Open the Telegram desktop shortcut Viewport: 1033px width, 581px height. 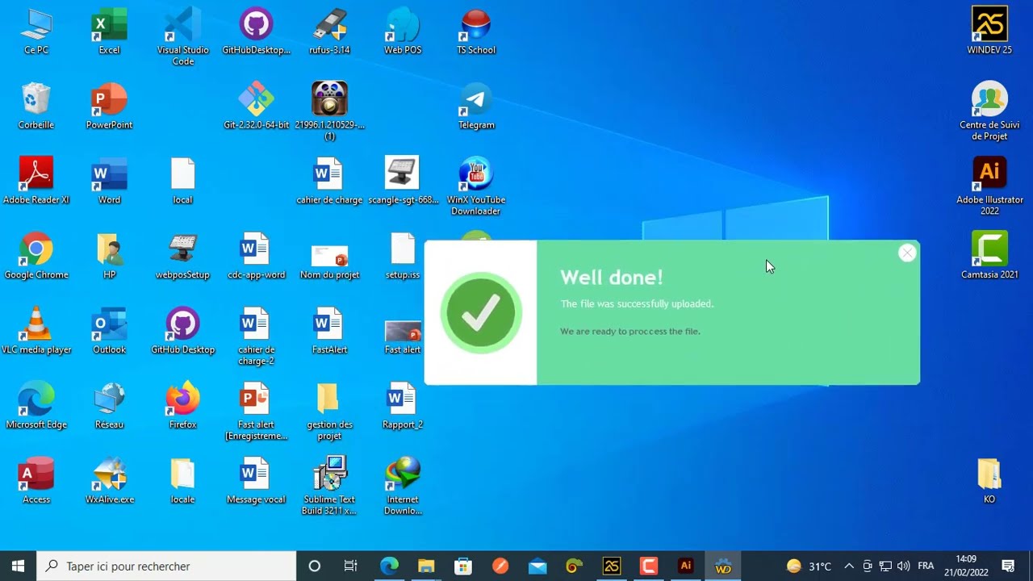476,106
